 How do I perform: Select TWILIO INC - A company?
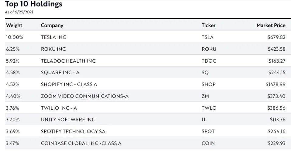pos(59,108)
